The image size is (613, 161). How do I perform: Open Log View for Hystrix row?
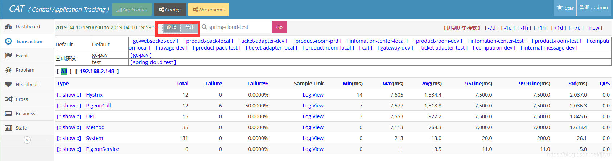[313, 95]
